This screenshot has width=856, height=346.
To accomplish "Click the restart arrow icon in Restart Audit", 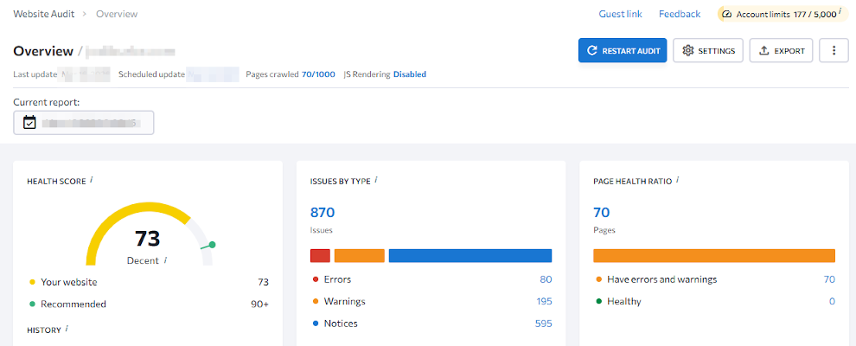I will click(x=591, y=51).
